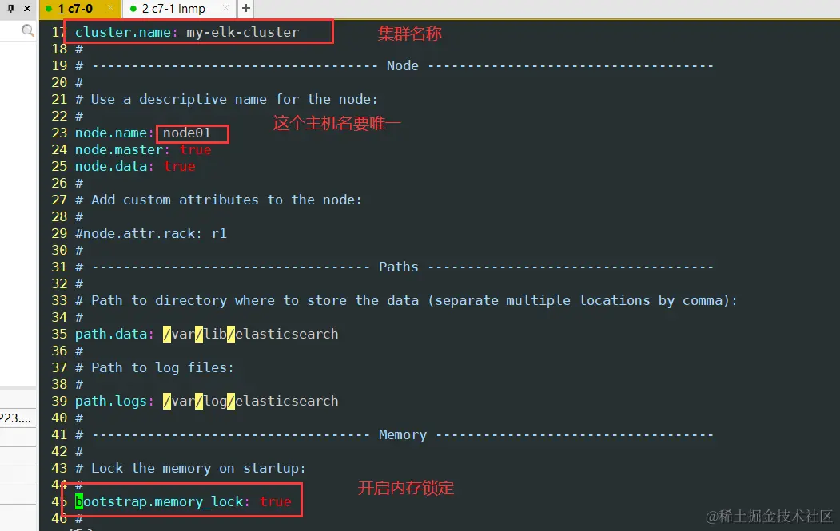The height and width of the screenshot is (531, 840).
Task: Click the 'path.logs:' key text
Action: click(114, 401)
